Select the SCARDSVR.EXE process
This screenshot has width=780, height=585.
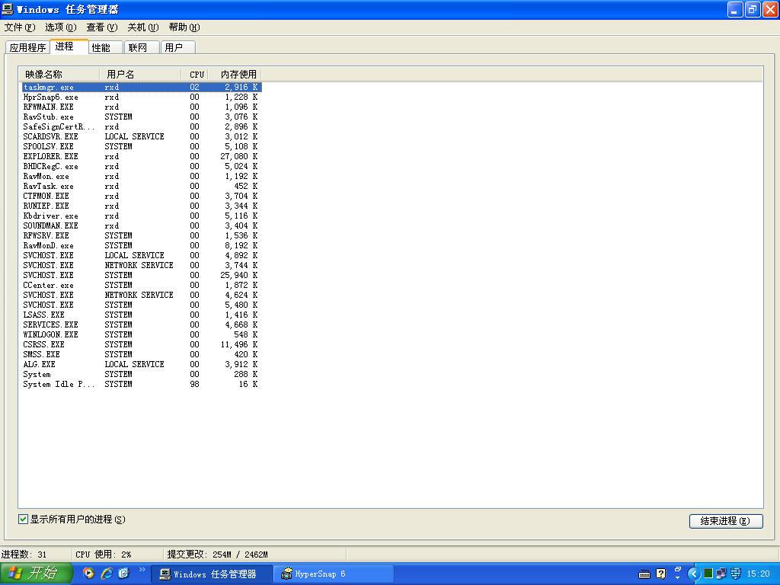[x=141, y=136]
